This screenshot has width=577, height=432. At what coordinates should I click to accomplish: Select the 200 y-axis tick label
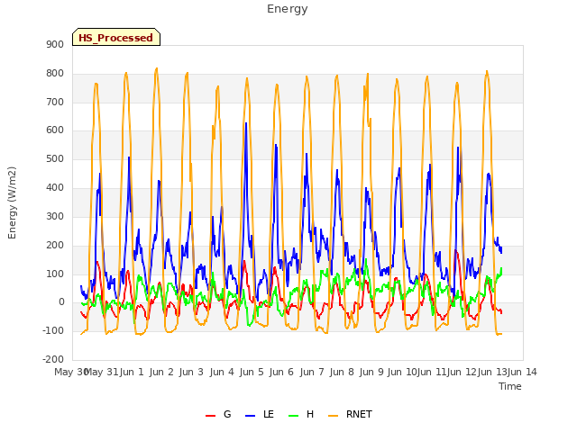pos(55,246)
